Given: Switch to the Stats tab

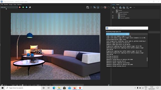Looking at the screenshot, I should click(118, 4).
